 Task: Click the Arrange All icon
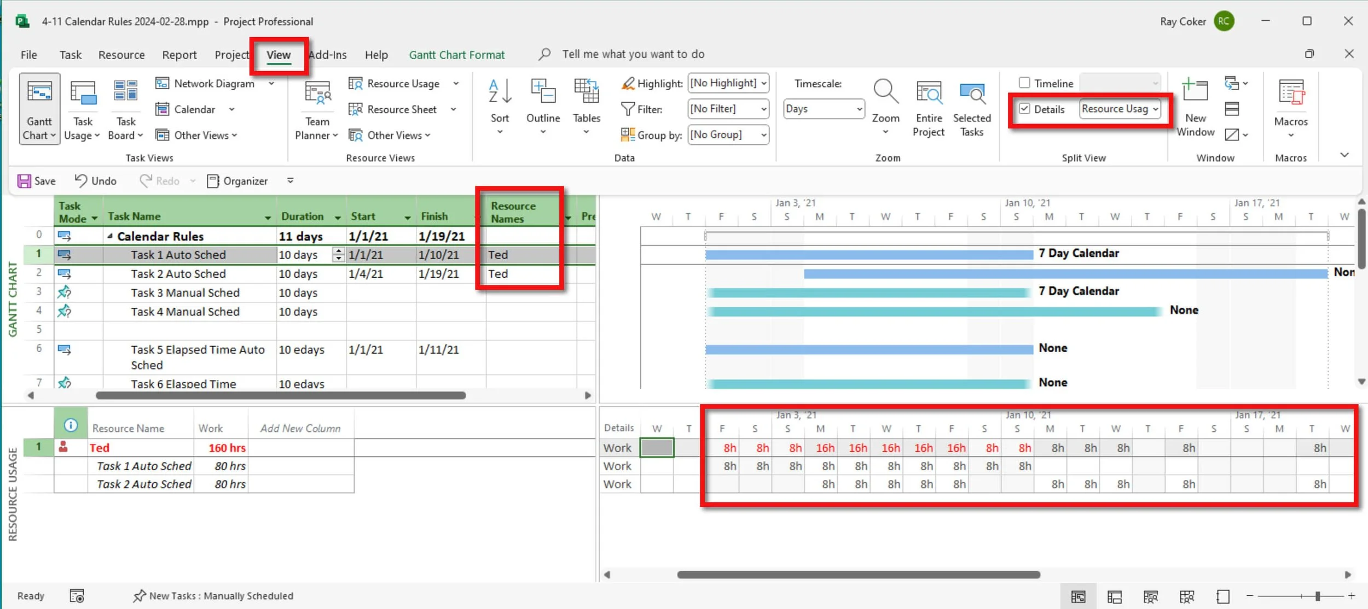(1232, 109)
